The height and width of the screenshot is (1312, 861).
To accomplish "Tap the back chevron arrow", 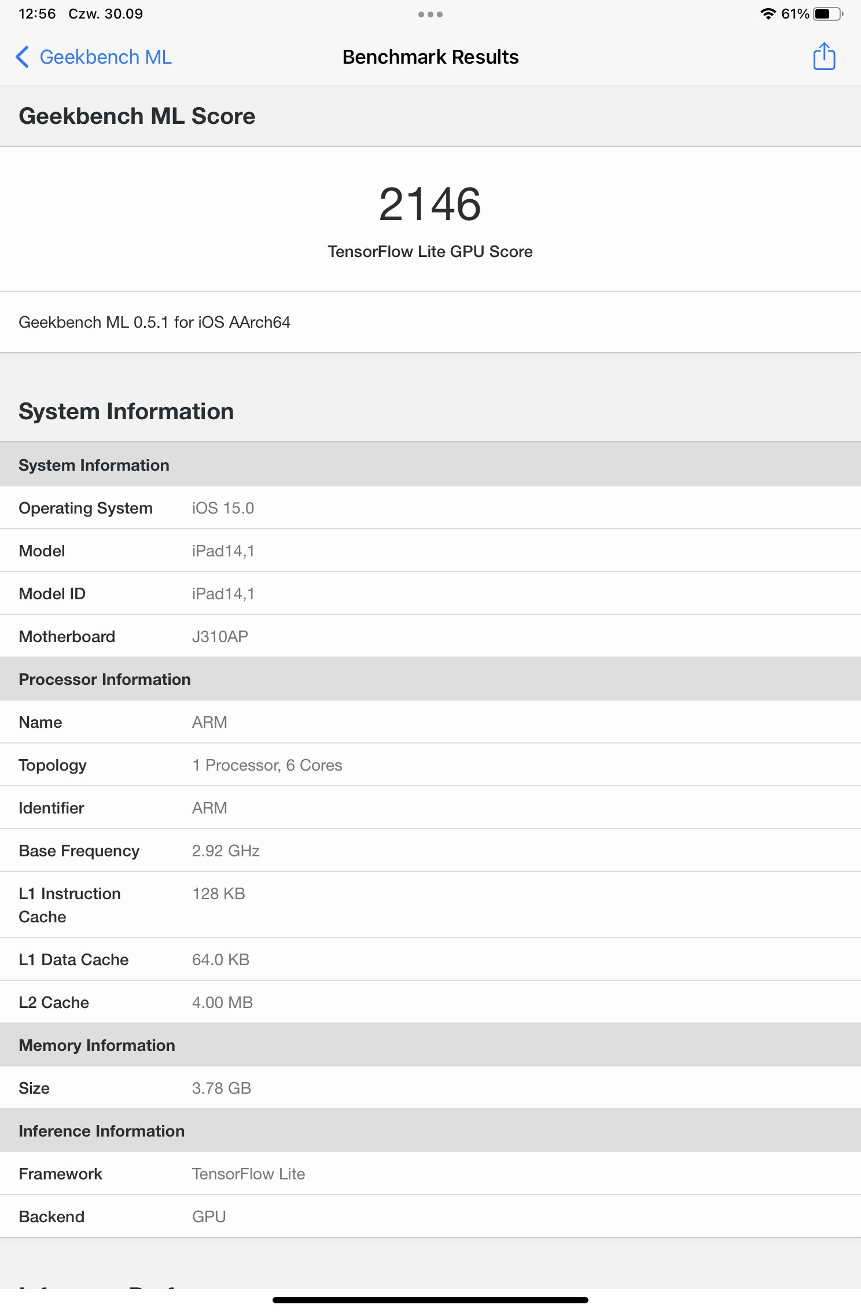I will (22, 57).
